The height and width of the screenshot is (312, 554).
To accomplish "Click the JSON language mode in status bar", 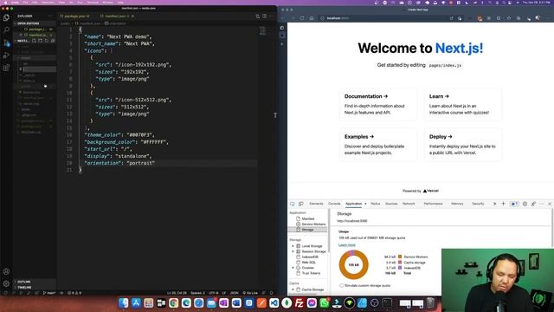I will tap(235, 293).
